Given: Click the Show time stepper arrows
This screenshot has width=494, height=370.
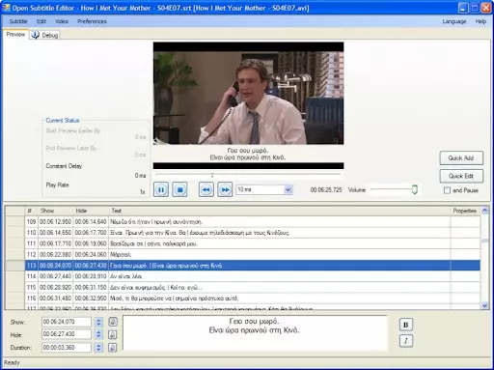Looking at the screenshot, I should 98,322.
